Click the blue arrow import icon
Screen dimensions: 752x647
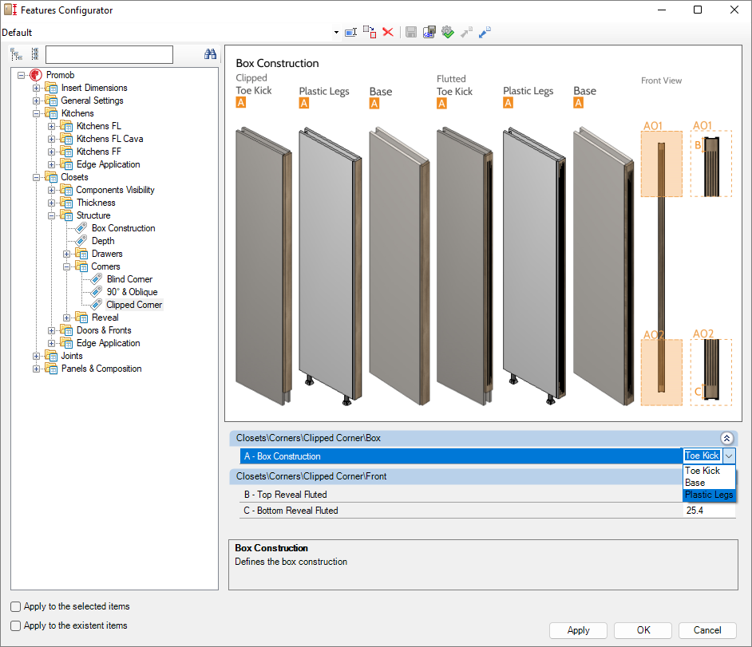coord(485,33)
